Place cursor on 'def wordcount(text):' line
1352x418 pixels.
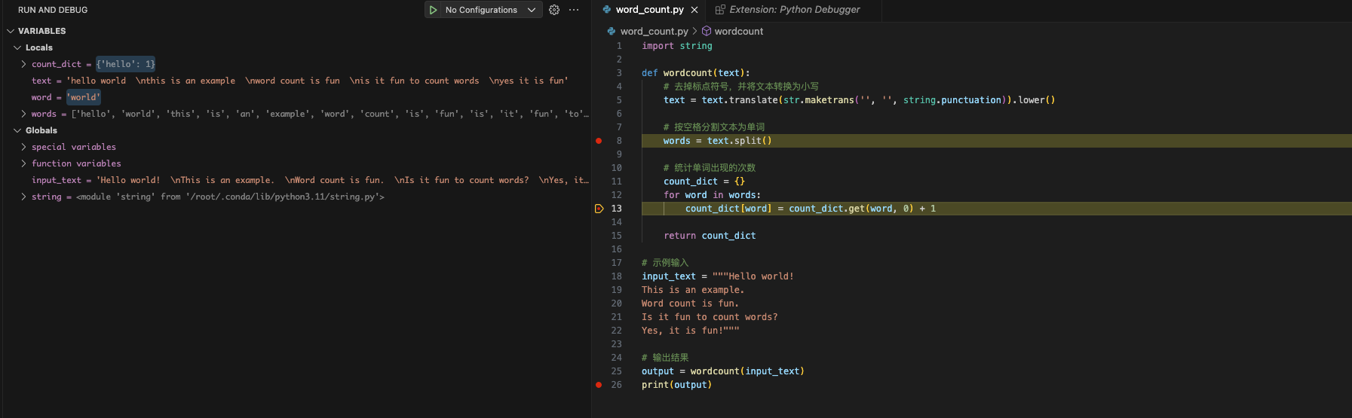coord(695,73)
